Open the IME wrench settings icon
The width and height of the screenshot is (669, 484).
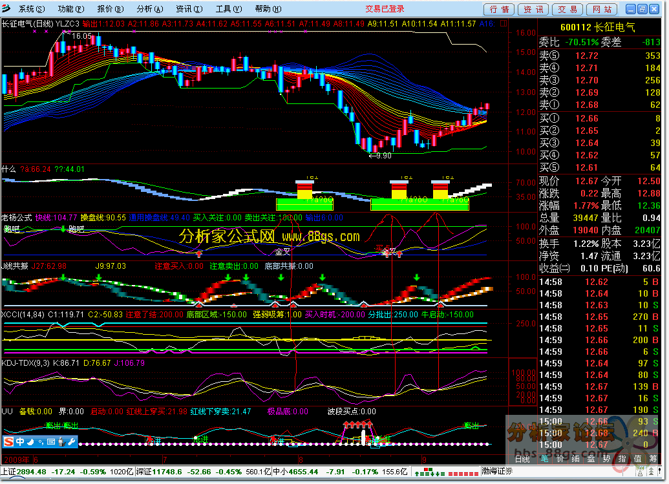(x=71, y=442)
